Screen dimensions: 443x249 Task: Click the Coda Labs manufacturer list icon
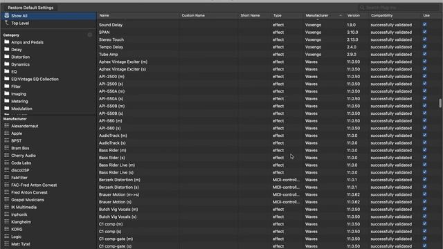point(7,163)
